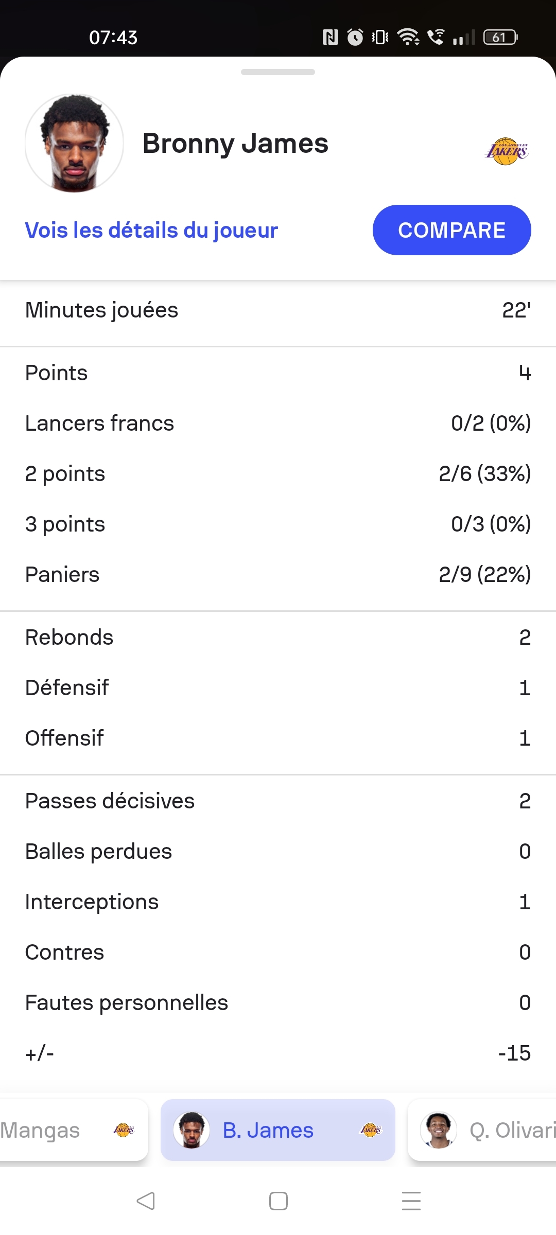556x1235 pixels.
Task: Tap the NFC icon in status bar
Action: click(330, 37)
